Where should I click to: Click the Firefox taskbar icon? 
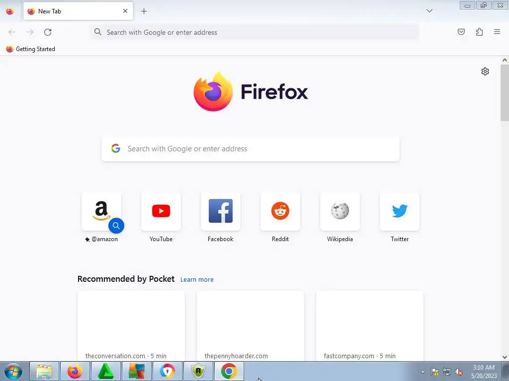coord(75,371)
